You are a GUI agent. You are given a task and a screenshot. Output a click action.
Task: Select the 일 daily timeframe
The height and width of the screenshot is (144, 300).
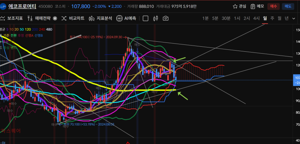[x=265, y=19]
